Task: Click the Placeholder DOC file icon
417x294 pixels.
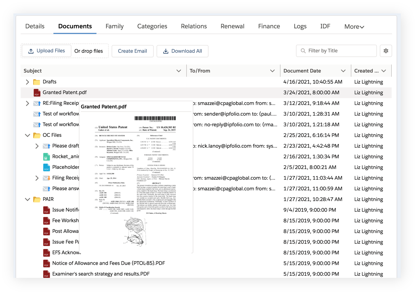Action: pyautogui.click(x=46, y=167)
